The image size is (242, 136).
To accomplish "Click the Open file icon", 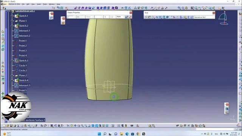I will coord(8,126).
